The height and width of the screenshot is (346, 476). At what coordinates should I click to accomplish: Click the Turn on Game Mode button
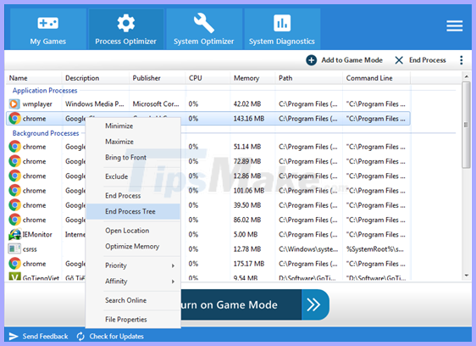(255, 304)
